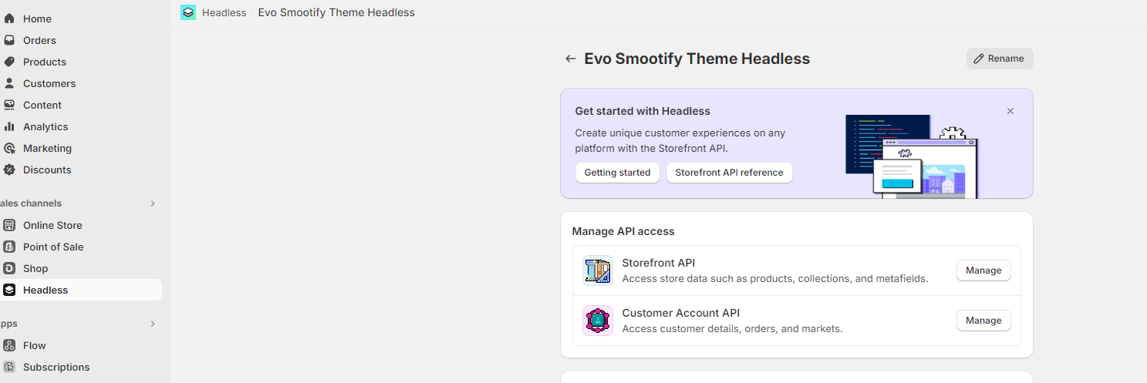The width and height of the screenshot is (1147, 383).
Task: Open Marketing via its target icon
Action: pos(9,148)
